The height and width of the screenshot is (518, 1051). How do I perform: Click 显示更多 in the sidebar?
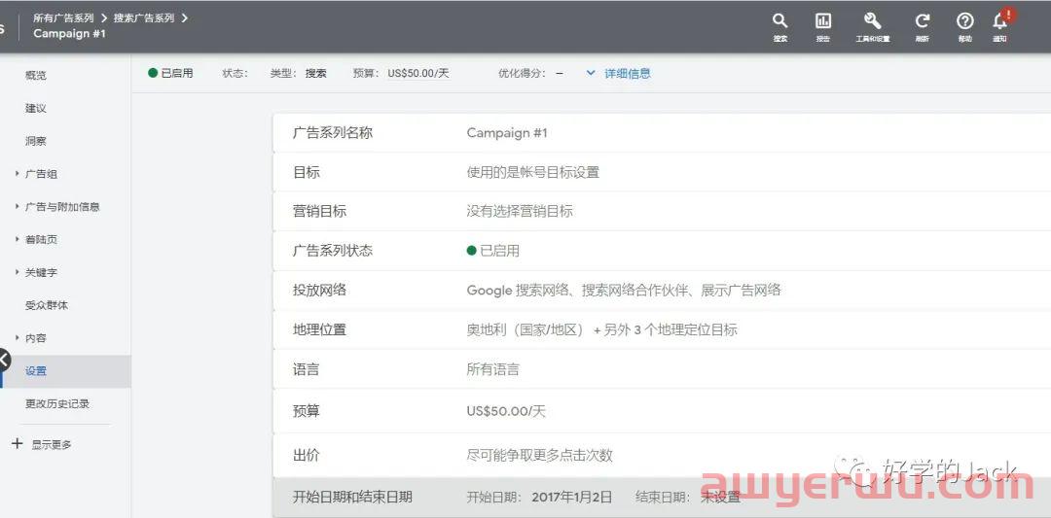52,444
